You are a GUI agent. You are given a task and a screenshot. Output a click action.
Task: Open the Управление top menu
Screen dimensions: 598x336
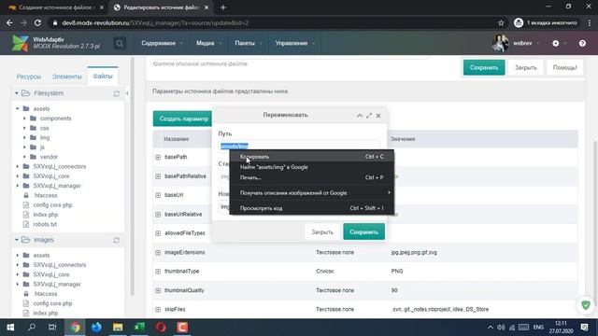coord(295,44)
